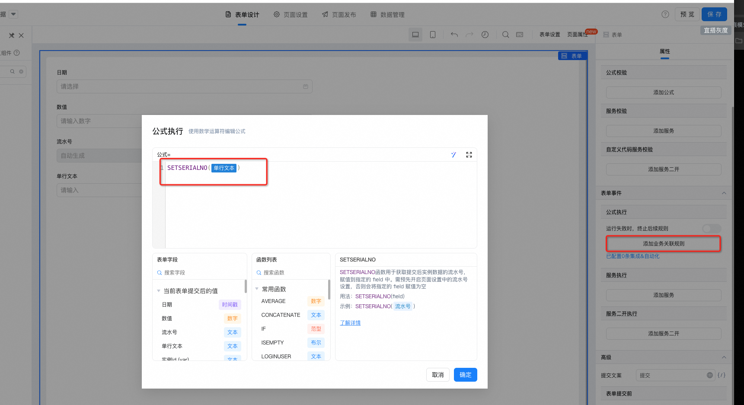Click the 保存 button
Screen dimensions: 744x405
click(714, 14)
